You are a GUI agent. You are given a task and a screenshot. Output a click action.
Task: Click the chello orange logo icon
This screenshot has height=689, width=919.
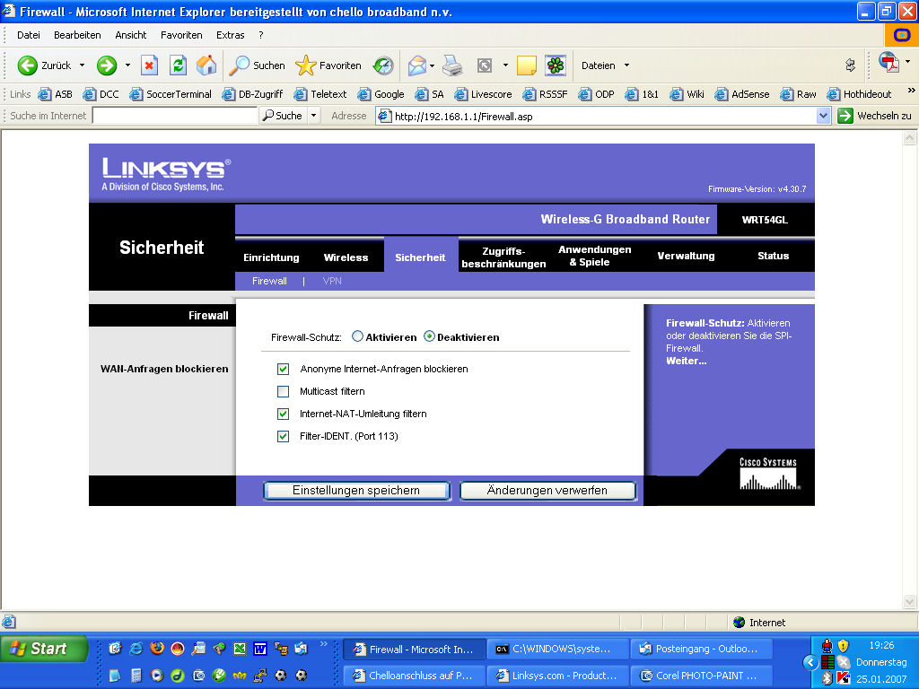click(901, 35)
